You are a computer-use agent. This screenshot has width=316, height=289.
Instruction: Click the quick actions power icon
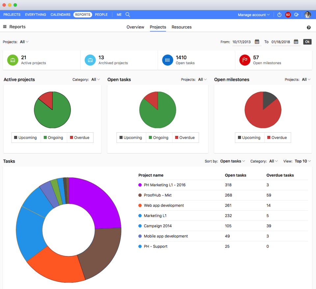coord(279,14)
